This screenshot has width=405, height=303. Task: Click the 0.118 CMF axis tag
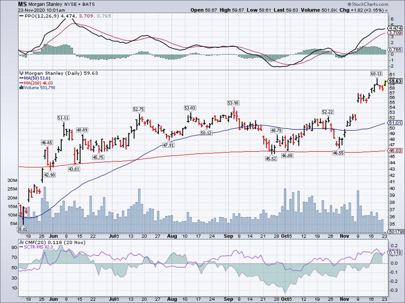click(395, 253)
